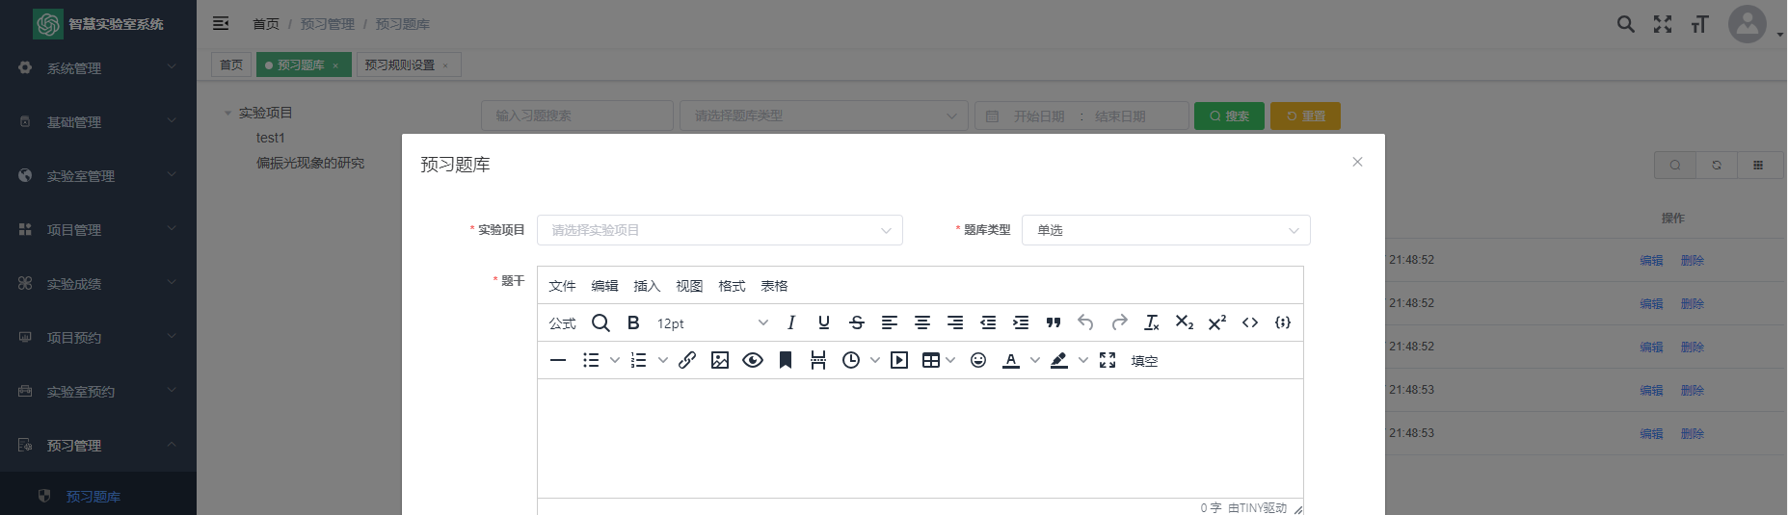Open emoticons picker in editor
Screen dimensions: 1788x515
(x=978, y=360)
